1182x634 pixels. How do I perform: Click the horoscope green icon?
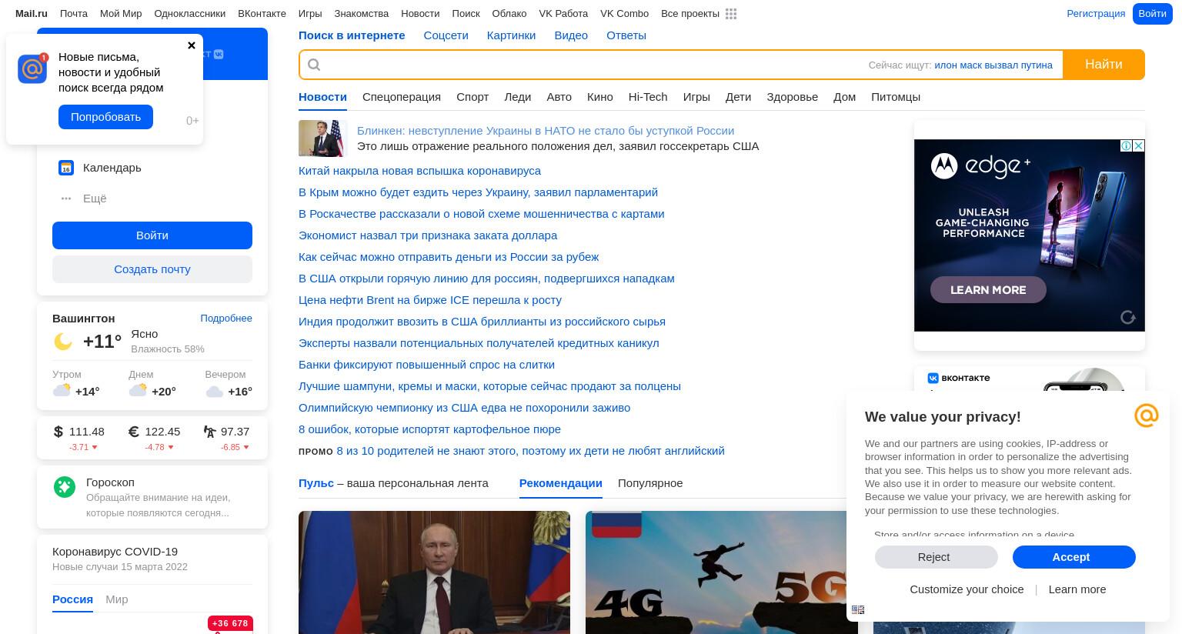(x=65, y=486)
